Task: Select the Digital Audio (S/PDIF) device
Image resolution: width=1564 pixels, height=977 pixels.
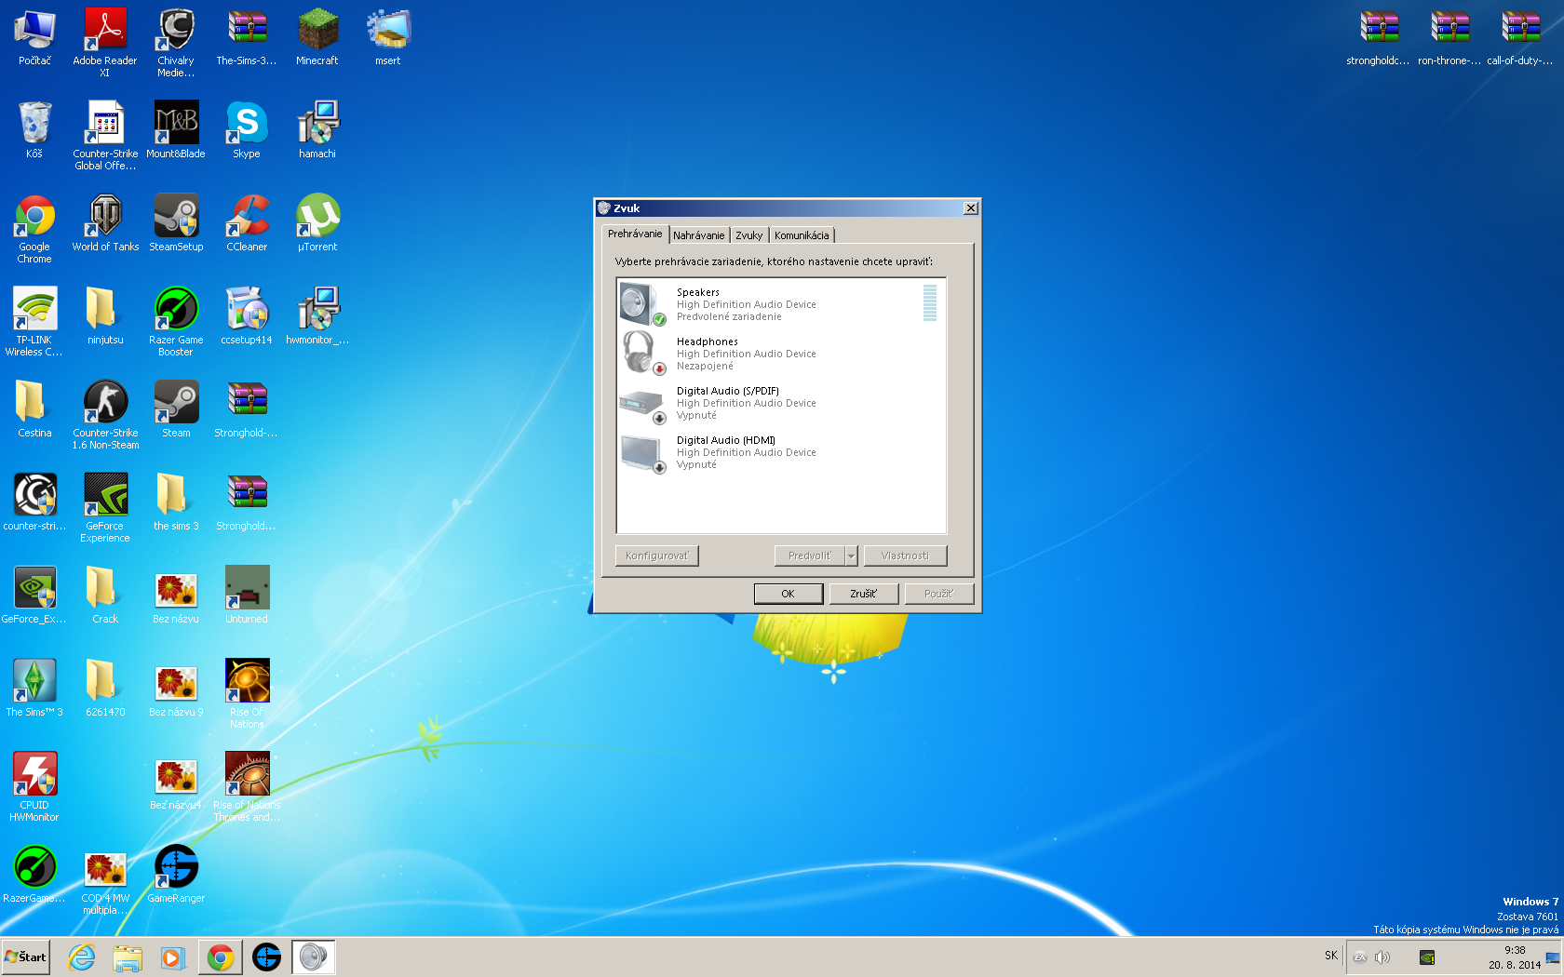Action: 780,403
